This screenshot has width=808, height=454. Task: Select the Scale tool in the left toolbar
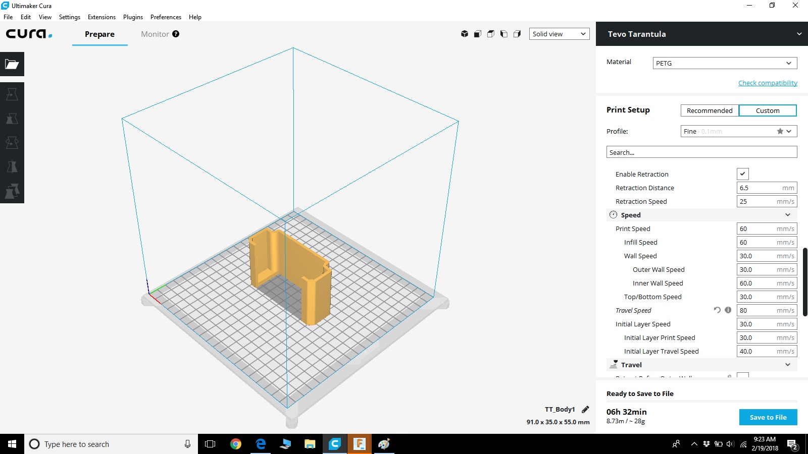point(12,119)
